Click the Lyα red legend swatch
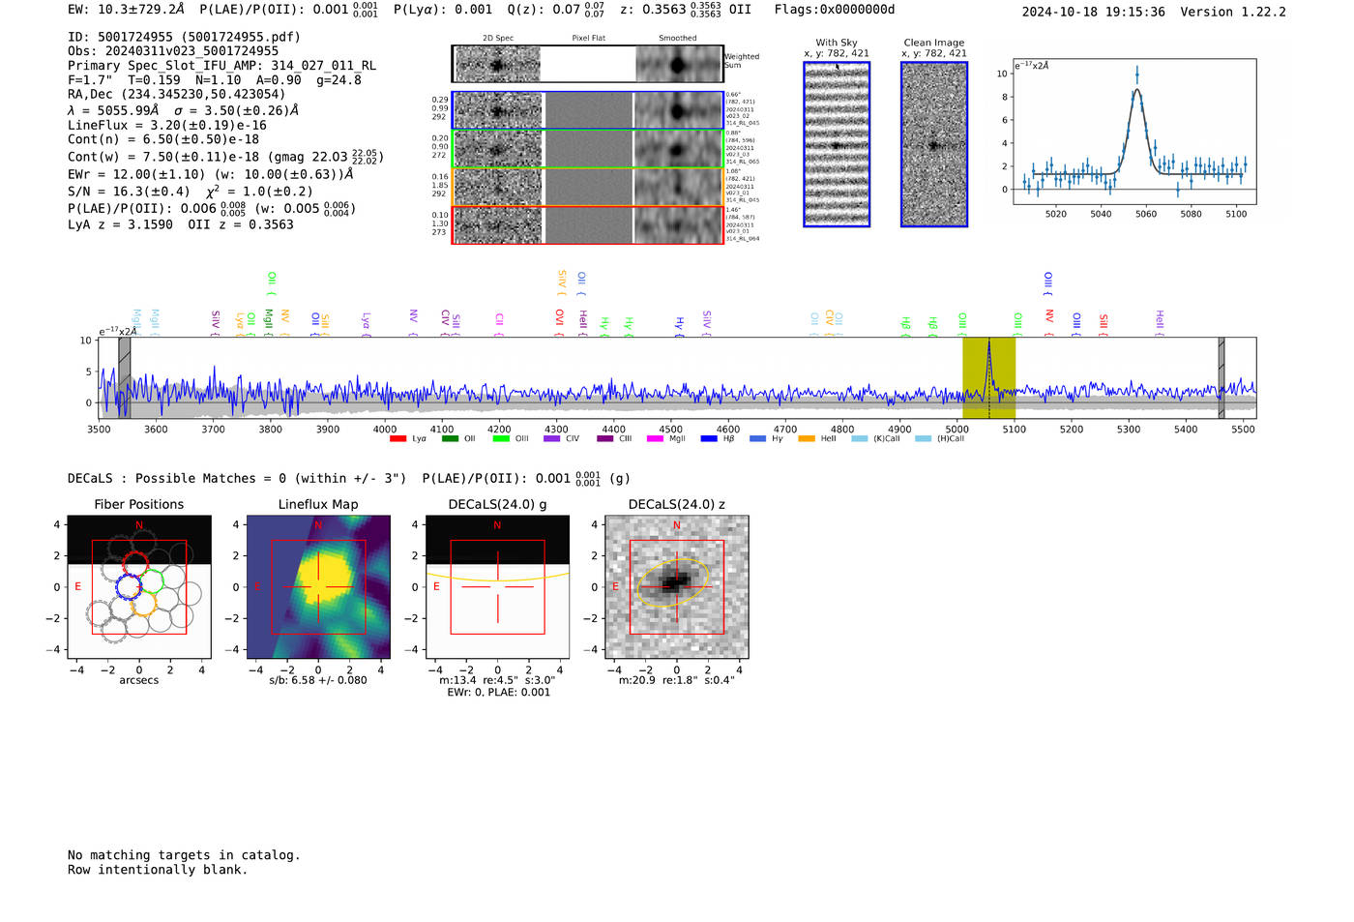 [397, 439]
